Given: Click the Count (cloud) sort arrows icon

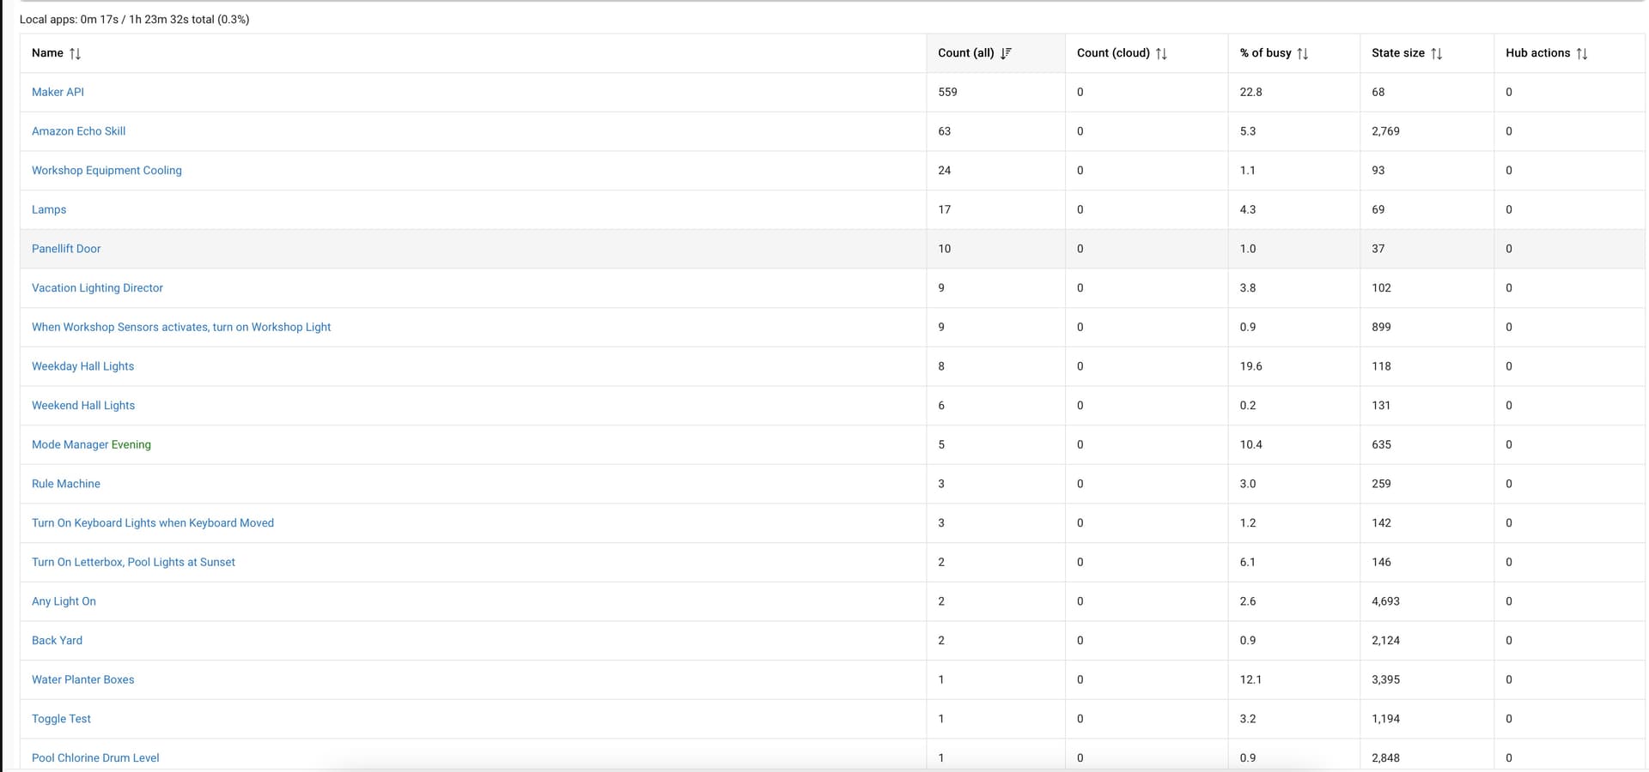Looking at the screenshot, I should coord(1161,53).
